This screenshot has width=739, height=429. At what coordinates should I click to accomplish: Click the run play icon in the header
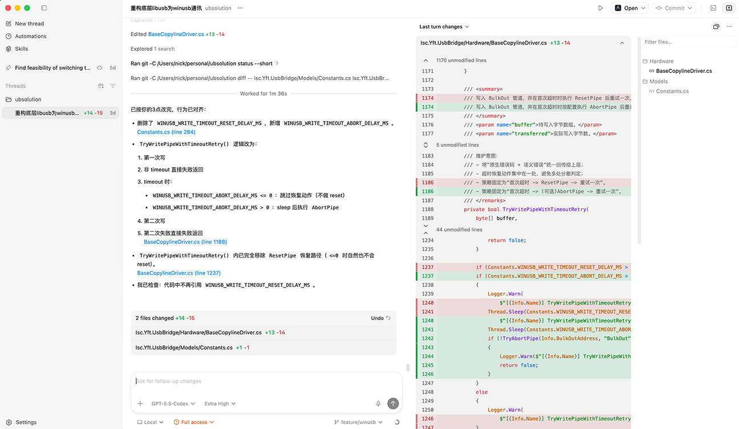pyautogui.click(x=600, y=8)
